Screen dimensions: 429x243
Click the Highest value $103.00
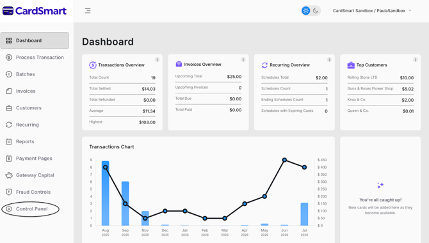pyautogui.click(x=147, y=122)
